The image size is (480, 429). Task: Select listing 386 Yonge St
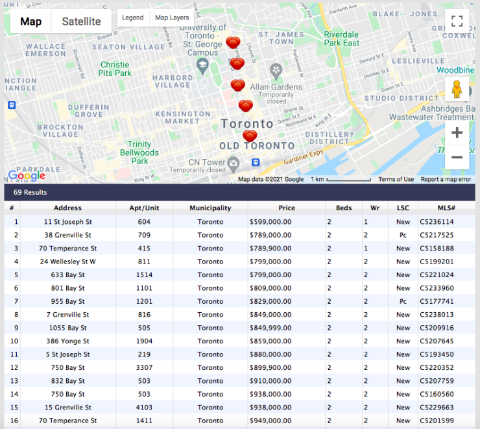[x=240, y=341]
